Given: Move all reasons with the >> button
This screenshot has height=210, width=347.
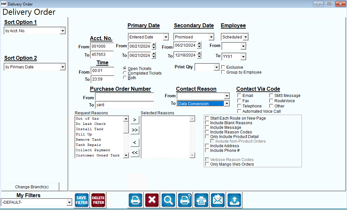Looking at the screenshot, I should 135,130.
